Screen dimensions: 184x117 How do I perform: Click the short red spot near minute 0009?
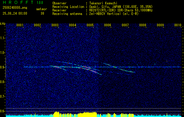[167, 61]
